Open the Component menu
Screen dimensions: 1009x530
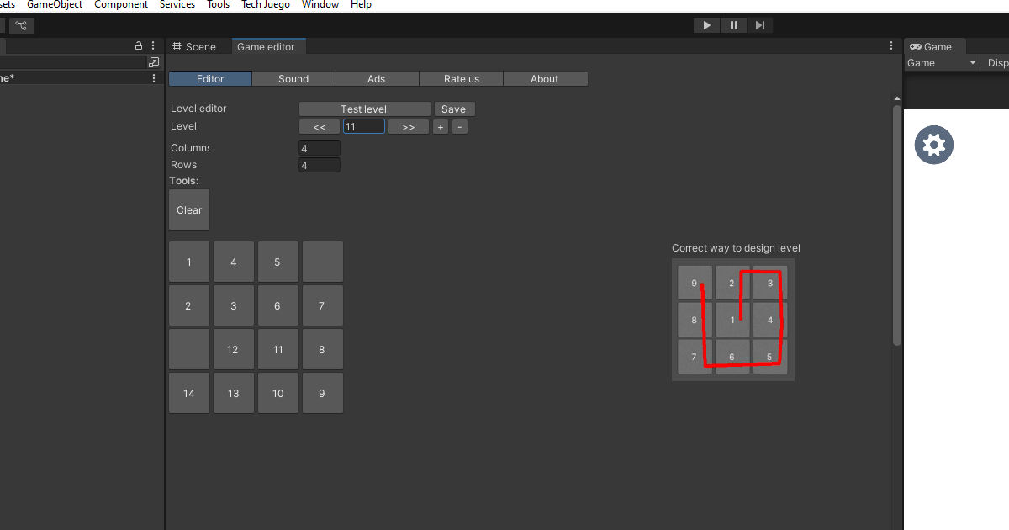click(121, 5)
